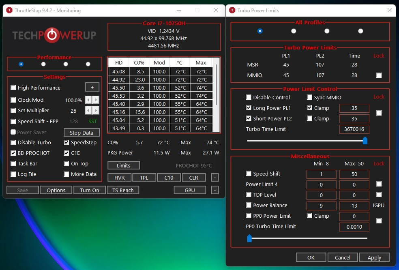
Task: Open the Options dialog
Action: (x=56, y=190)
